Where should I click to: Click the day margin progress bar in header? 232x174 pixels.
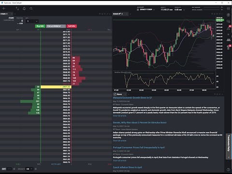pyautogui.click(x=212, y=7)
